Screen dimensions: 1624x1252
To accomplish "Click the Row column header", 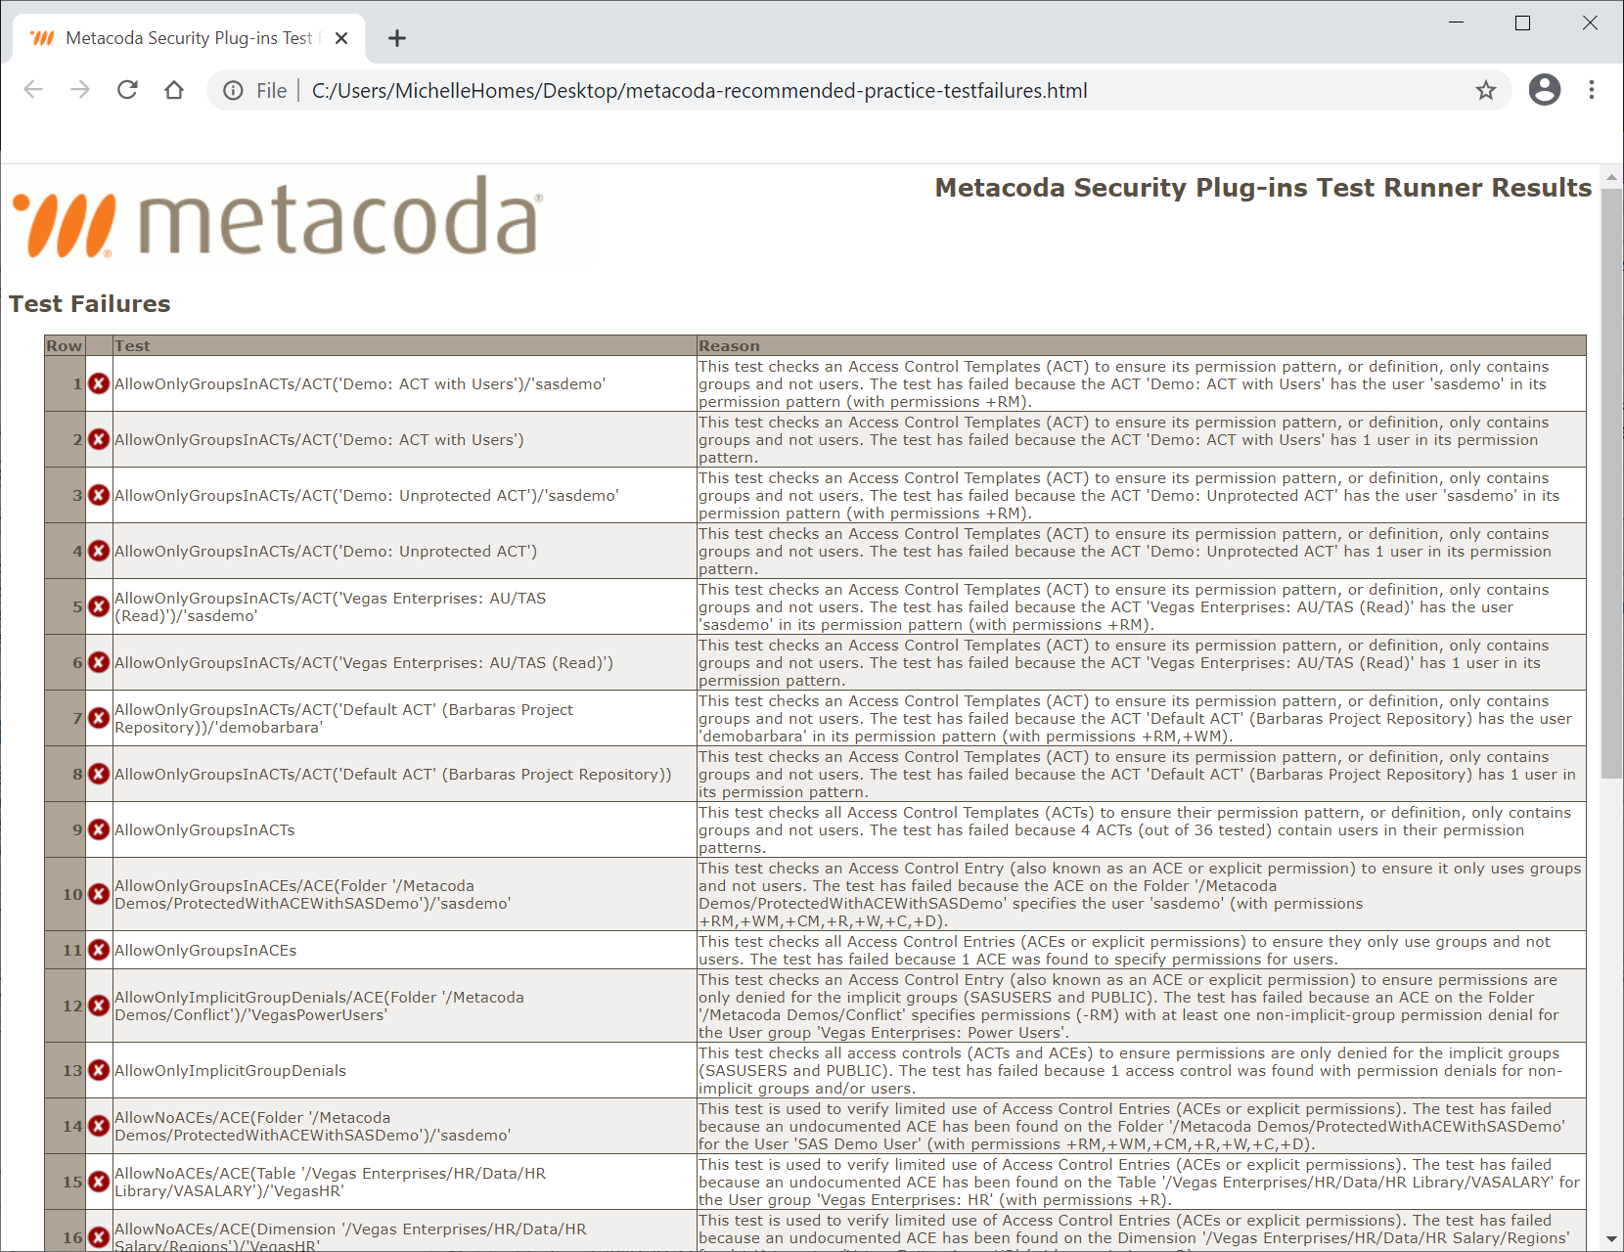I will pos(65,345).
